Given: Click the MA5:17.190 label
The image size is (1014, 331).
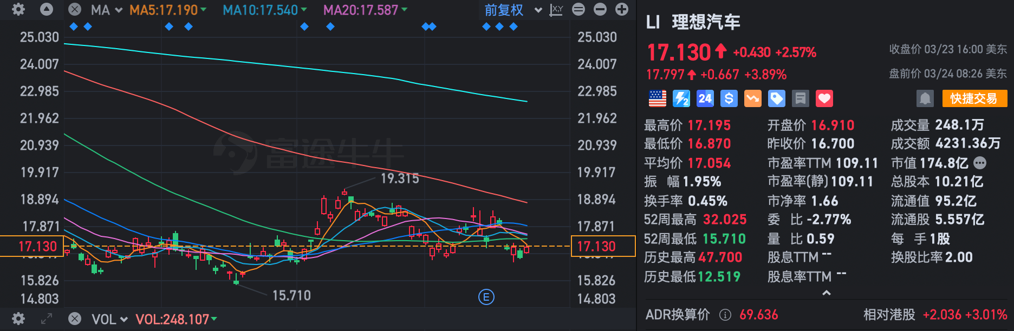Looking at the screenshot, I should click(164, 10).
